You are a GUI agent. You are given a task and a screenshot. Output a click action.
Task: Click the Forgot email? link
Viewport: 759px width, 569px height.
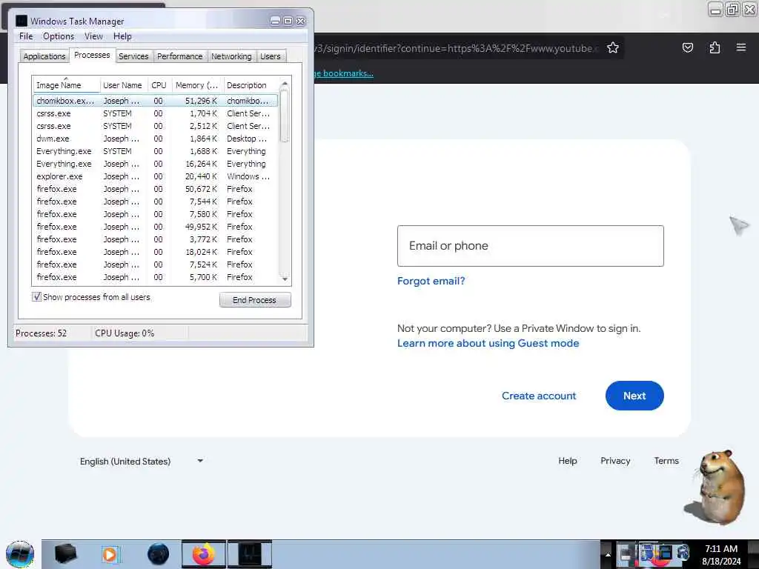pos(431,281)
